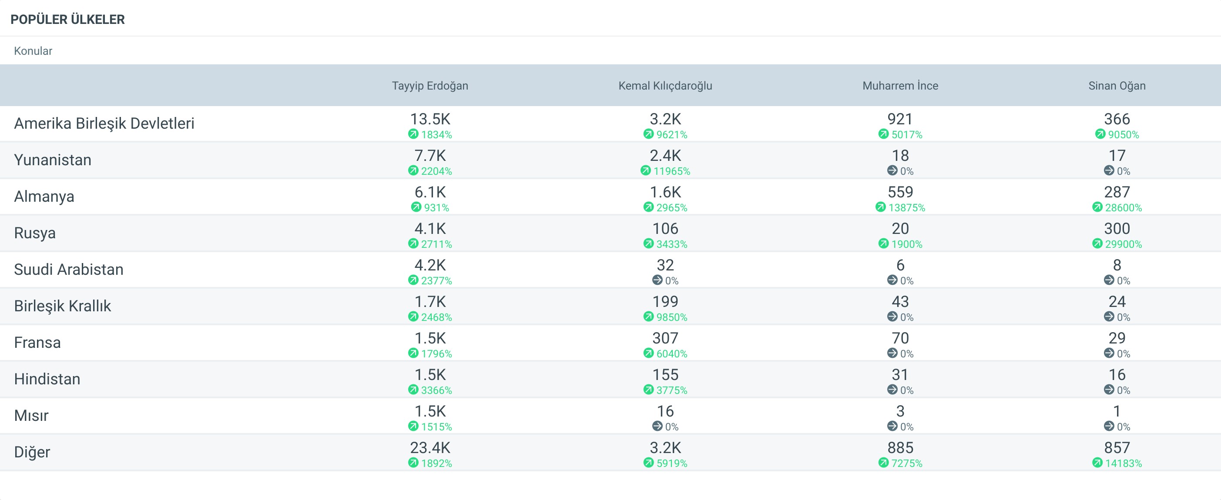Click the Yunanistan row label

(x=53, y=160)
